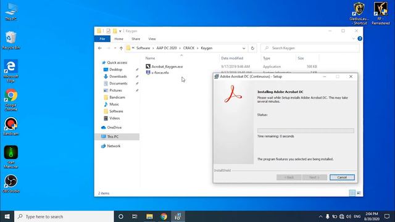Open RF Remastered desktop shortcut
The height and width of the screenshot is (222, 395).
[x=381, y=14]
